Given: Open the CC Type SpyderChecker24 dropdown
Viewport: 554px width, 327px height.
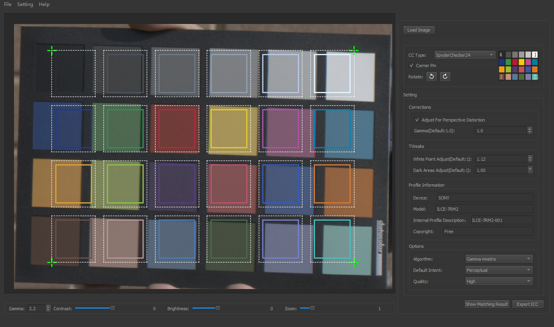Looking at the screenshot, I should pyautogui.click(x=465, y=55).
